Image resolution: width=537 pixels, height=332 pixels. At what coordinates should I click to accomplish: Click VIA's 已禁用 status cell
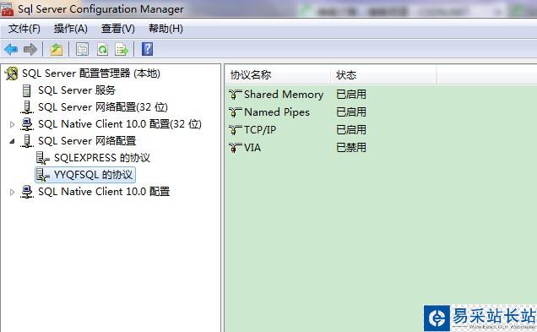tap(351, 148)
